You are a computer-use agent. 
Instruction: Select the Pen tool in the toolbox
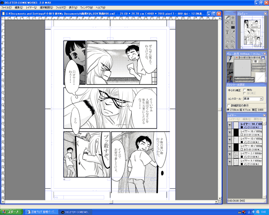coord(227,18)
